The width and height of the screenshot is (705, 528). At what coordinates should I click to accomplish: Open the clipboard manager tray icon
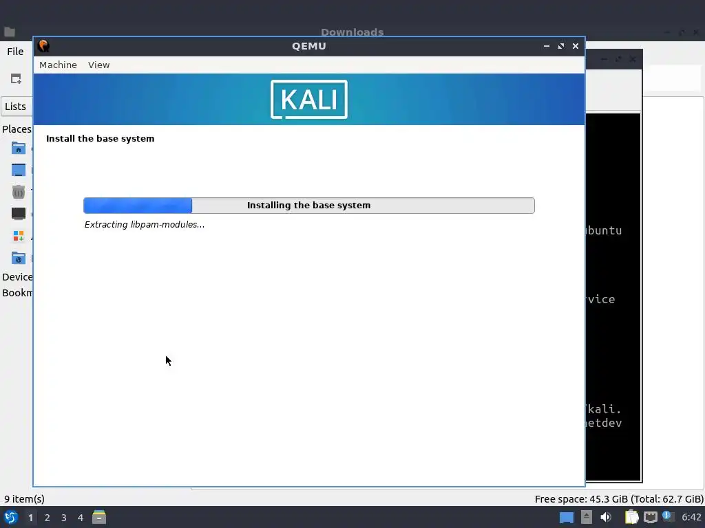click(632, 517)
